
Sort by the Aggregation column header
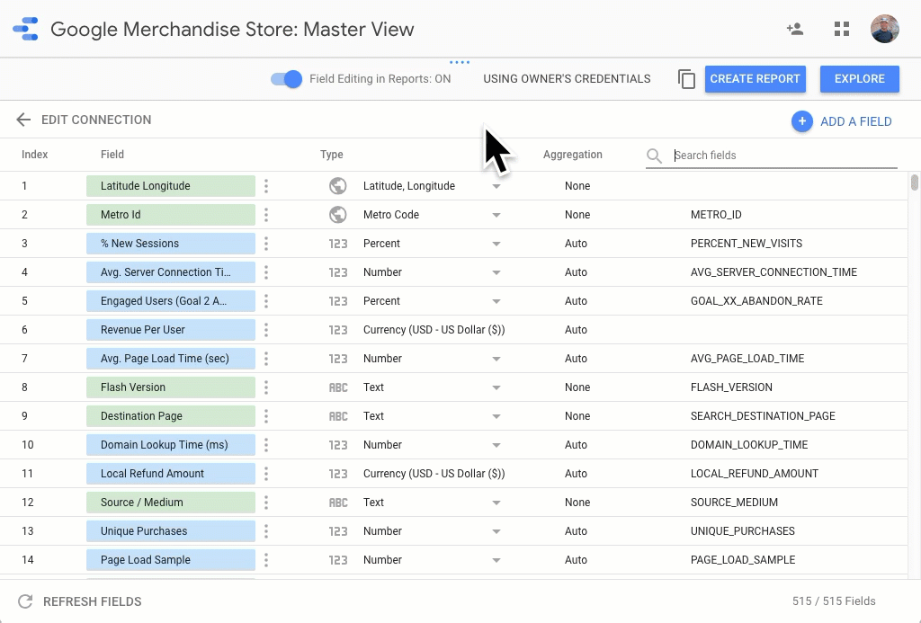pos(573,155)
